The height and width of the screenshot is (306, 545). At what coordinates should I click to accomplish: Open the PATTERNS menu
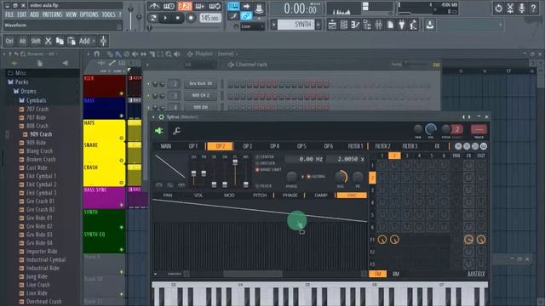click(52, 14)
